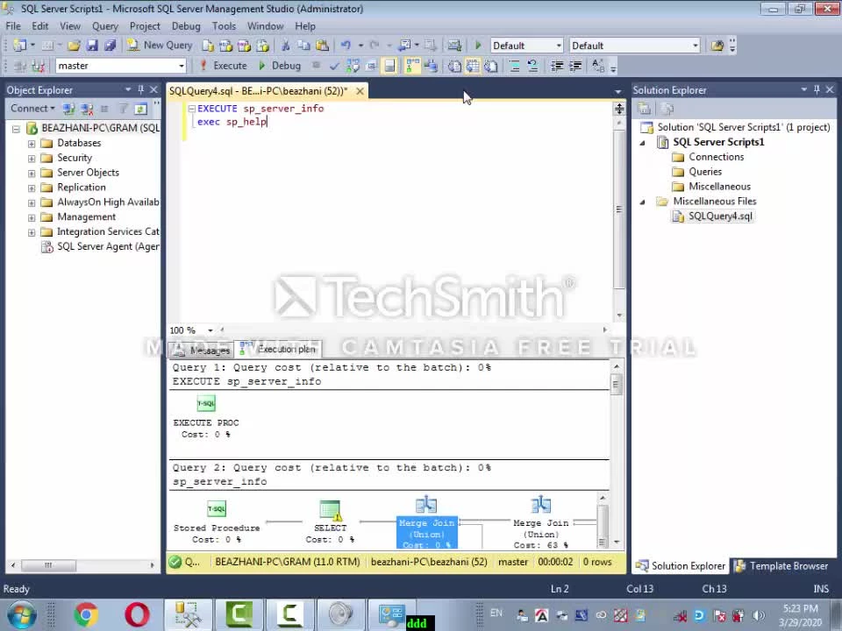The image size is (842, 631).
Task: Expand the Server Objects node
Action: (x=32, y=173)
